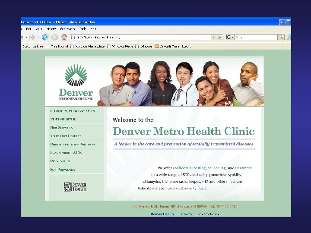The image size is (311, 233).
Task: Open the Bookmarks menu
Action: [67, 29]
